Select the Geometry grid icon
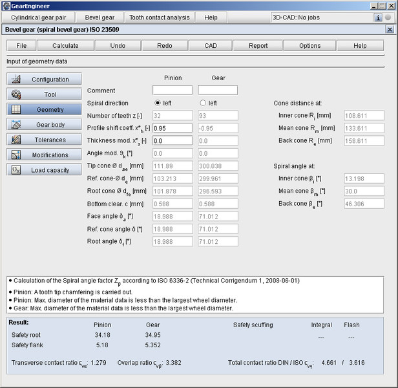The image size is (398, 388). coord(16,110)
